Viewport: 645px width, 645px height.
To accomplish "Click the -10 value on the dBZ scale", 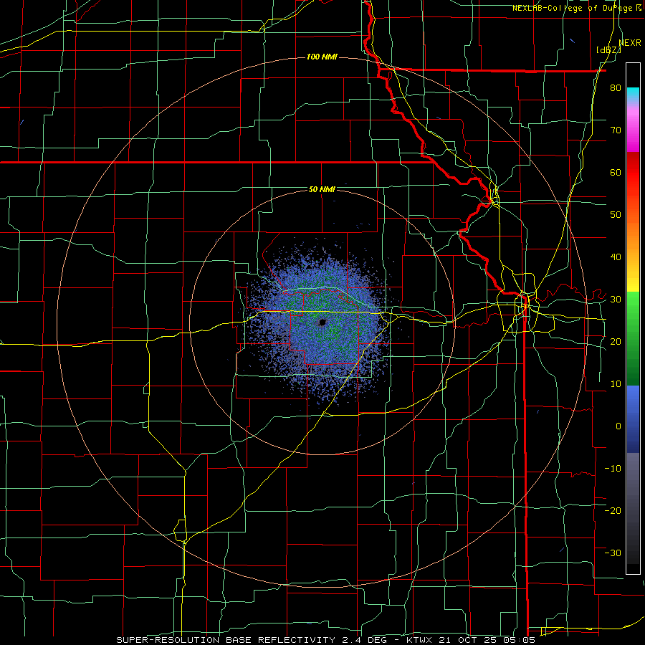I will (613, 468).
